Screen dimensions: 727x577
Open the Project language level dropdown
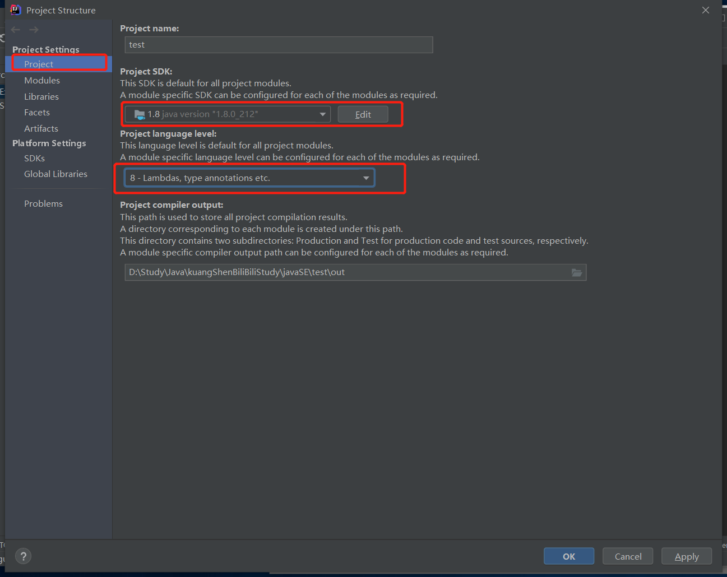click(x=249, y=178)
